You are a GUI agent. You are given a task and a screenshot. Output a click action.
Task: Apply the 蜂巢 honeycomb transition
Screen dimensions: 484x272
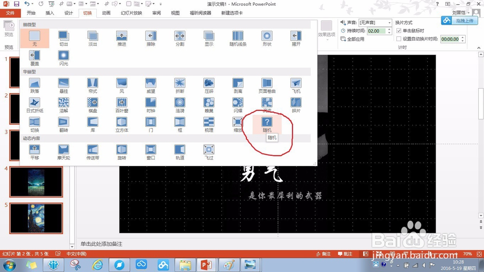click(209, 105)
